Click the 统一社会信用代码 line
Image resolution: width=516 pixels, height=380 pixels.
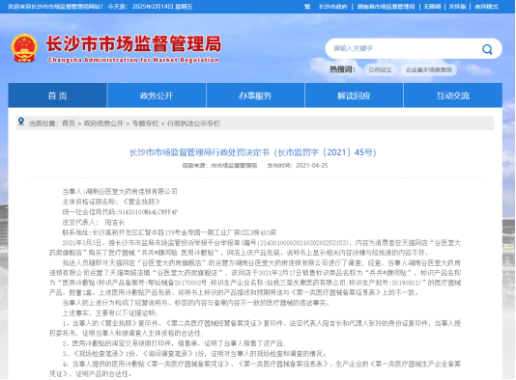click(120, 212)
